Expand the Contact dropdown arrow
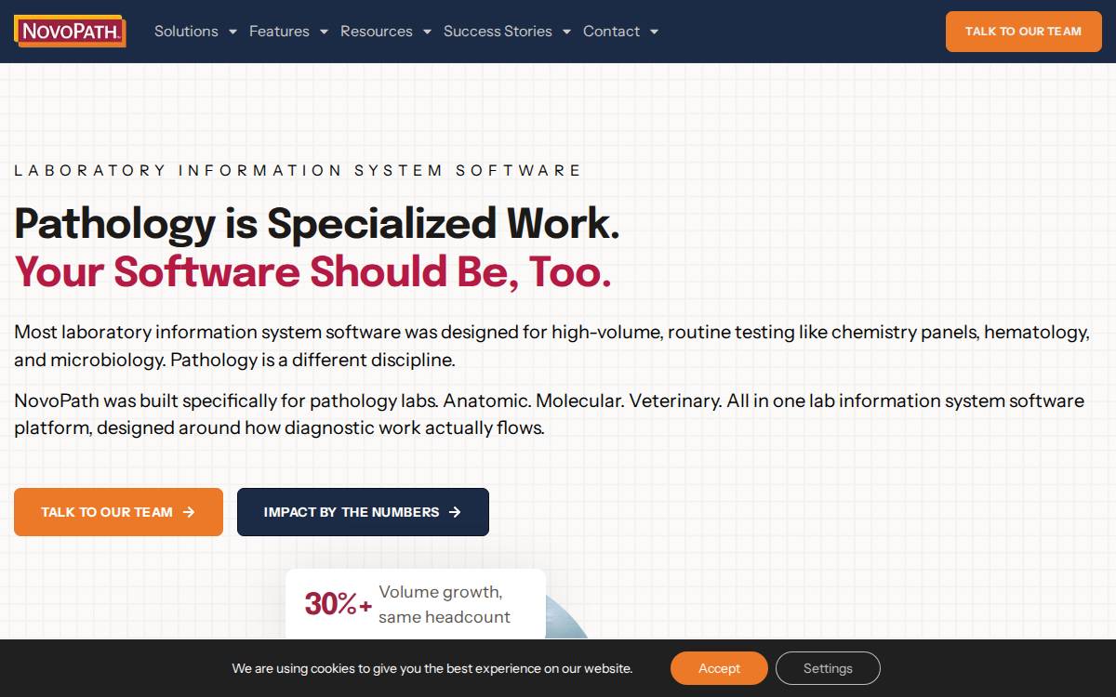The image size is (1116, 697). tap(654, 32)
